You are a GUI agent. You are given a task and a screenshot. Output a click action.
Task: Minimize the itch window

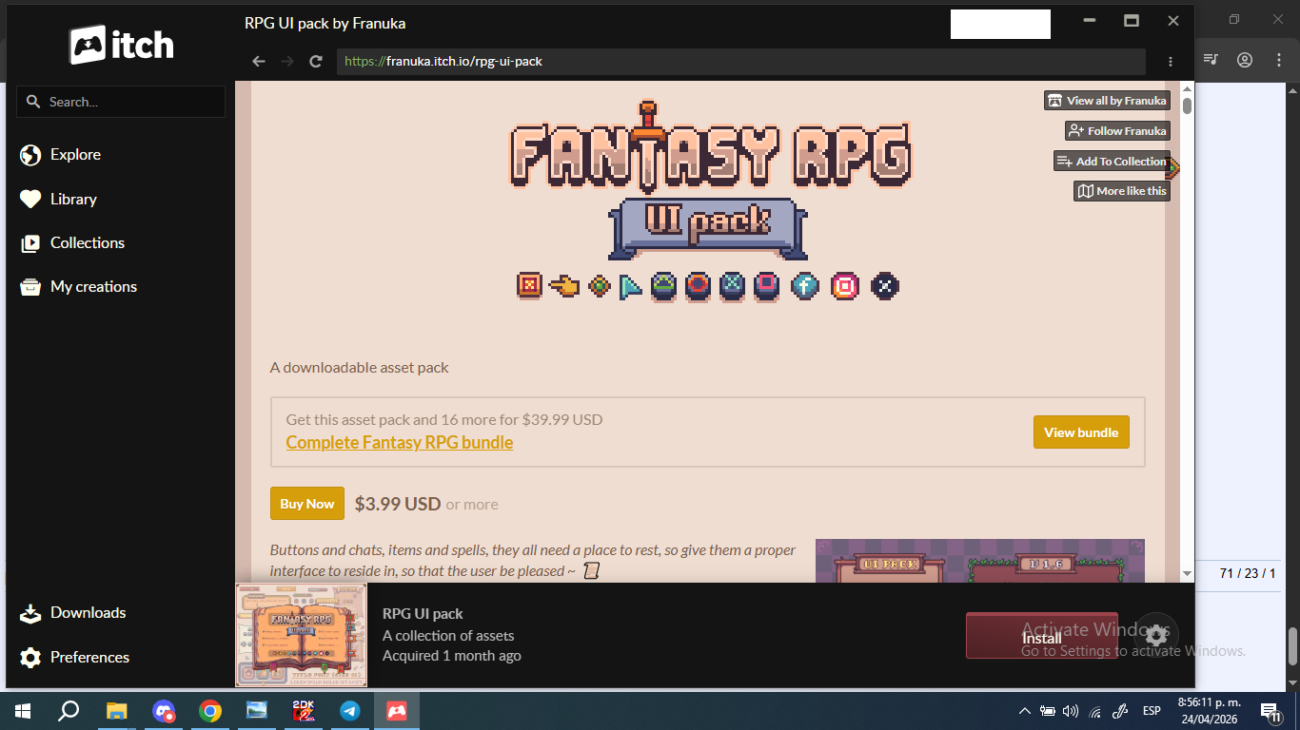coord(1089,21)
